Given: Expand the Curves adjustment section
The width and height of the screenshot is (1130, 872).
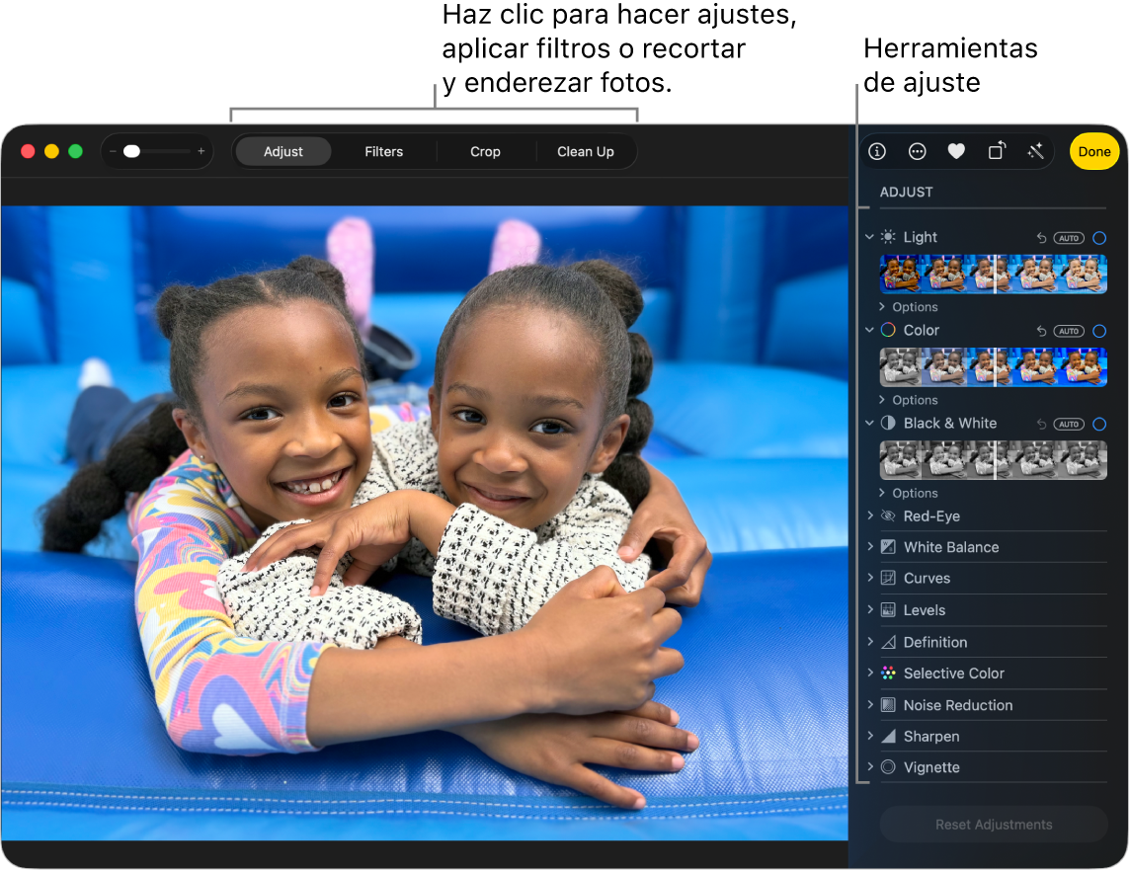Looking at the screenshot, I should [869, 578].
